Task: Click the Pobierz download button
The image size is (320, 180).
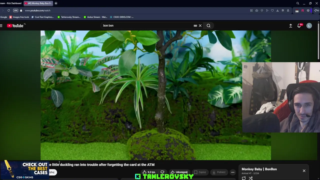Action: click(219, 172)
